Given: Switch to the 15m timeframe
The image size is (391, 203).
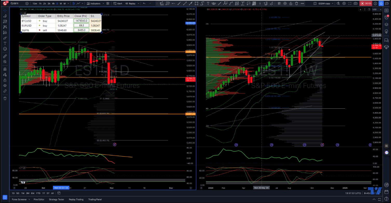Looking at the screenshot, I should (x=35, y=3).
